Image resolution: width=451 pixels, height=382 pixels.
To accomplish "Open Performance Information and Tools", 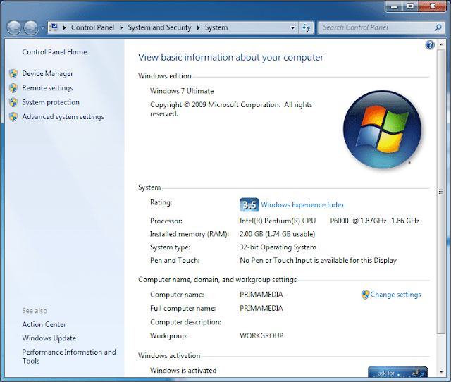I will (69, 357).
